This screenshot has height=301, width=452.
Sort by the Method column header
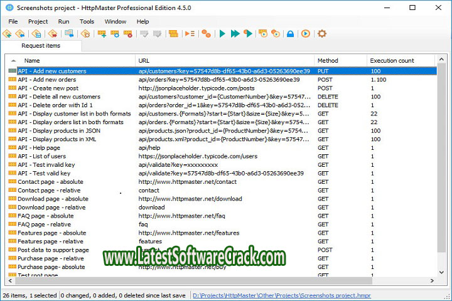(x=340, y=60)
